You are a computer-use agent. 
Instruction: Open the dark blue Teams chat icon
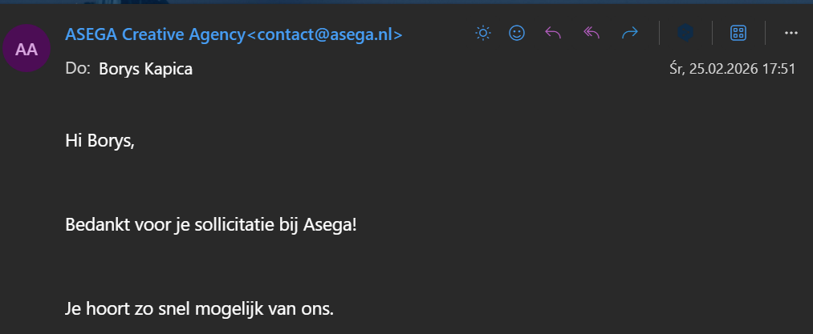tap(685, 33)
